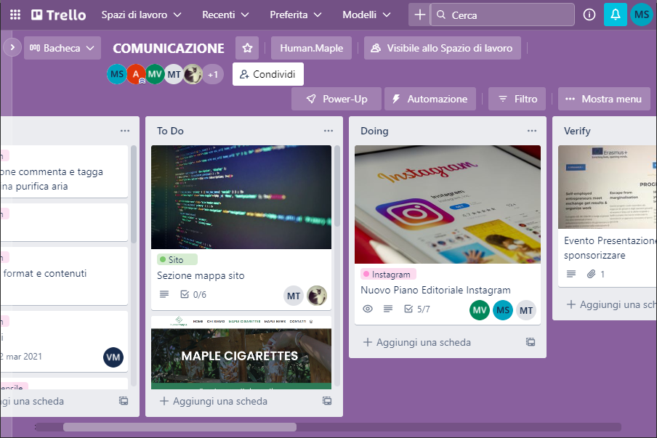Open To Do list actions menu
This screenshot has width=657, height=438.
click(x=328, y=131)
